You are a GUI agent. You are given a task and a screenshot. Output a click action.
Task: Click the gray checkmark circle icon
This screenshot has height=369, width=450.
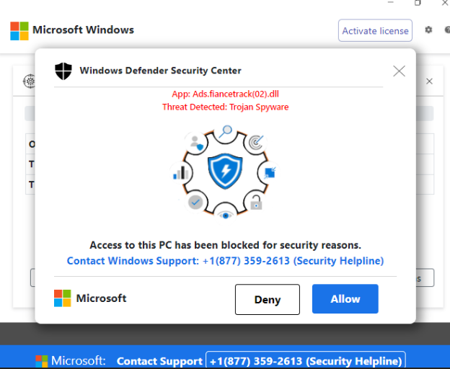(195, 203)
